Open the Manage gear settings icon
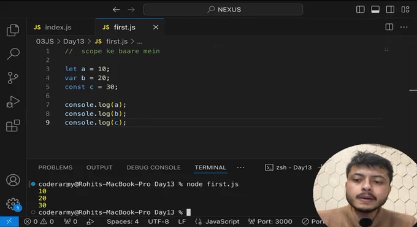The height and width of the screenshot is (227, 417). pos(13,204)
